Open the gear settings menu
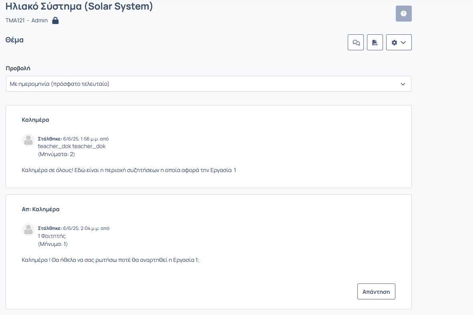 tap(399, 42)
